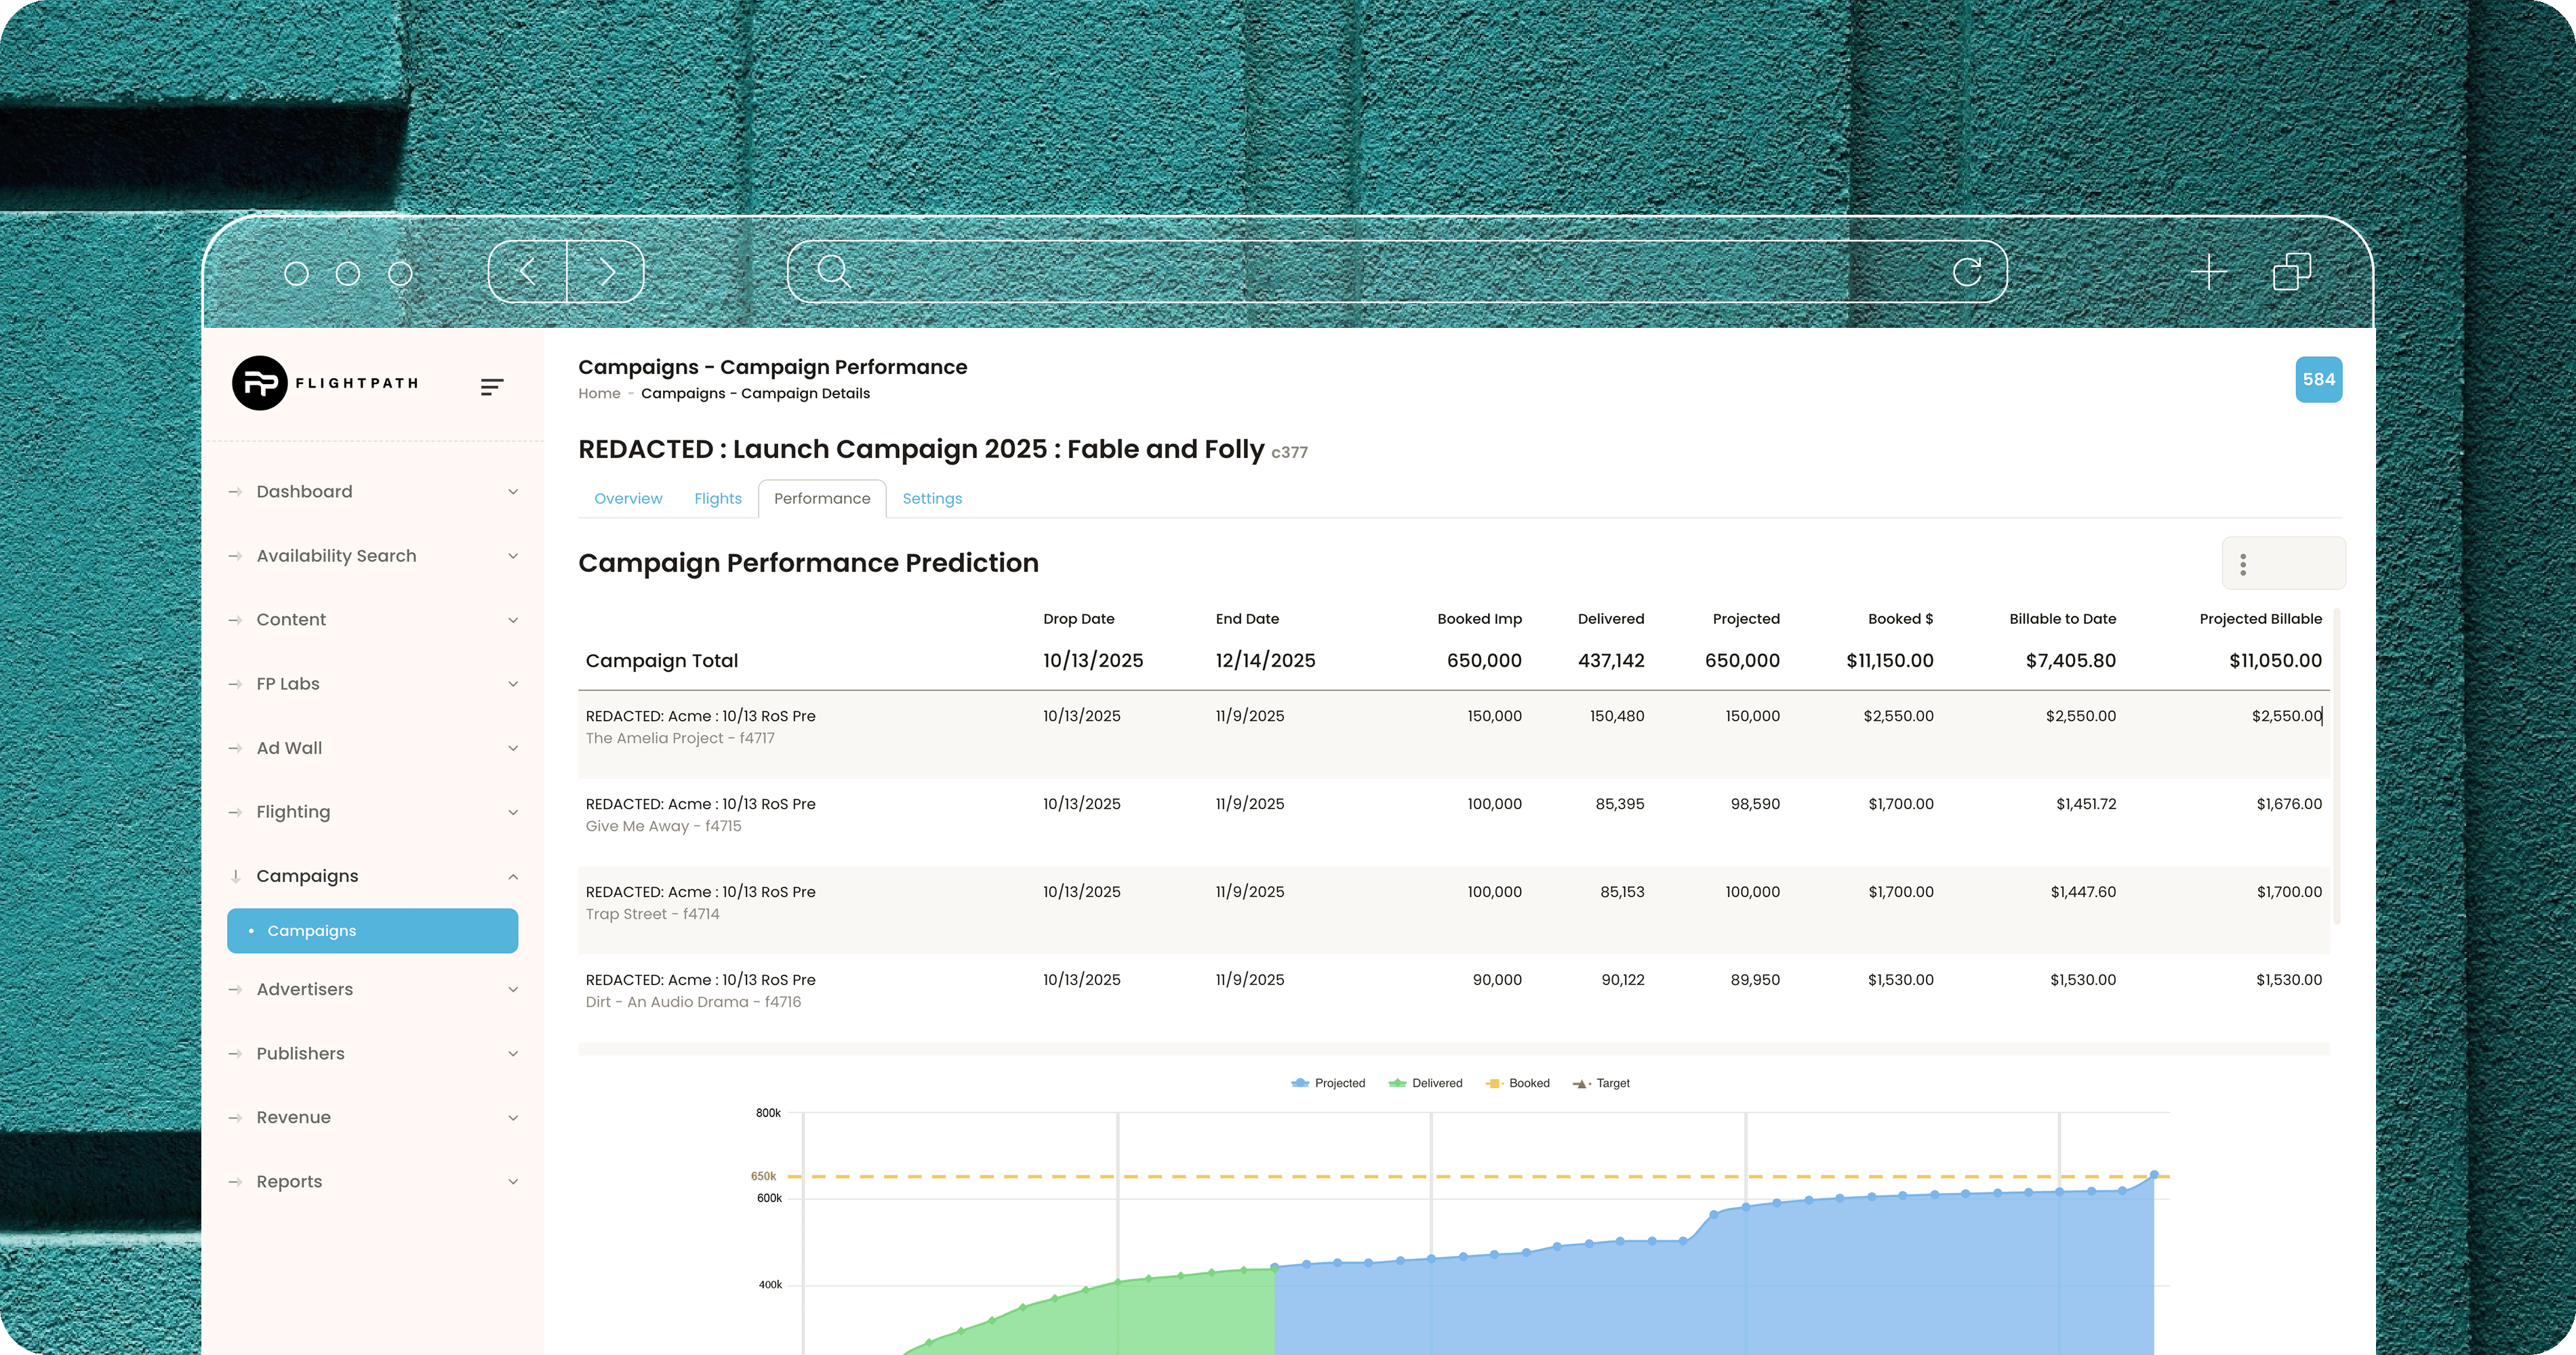This screenshot has height=1355, width=2576.
Task: Reload page using the refresh icon
Action: [x=1967, y=271]
